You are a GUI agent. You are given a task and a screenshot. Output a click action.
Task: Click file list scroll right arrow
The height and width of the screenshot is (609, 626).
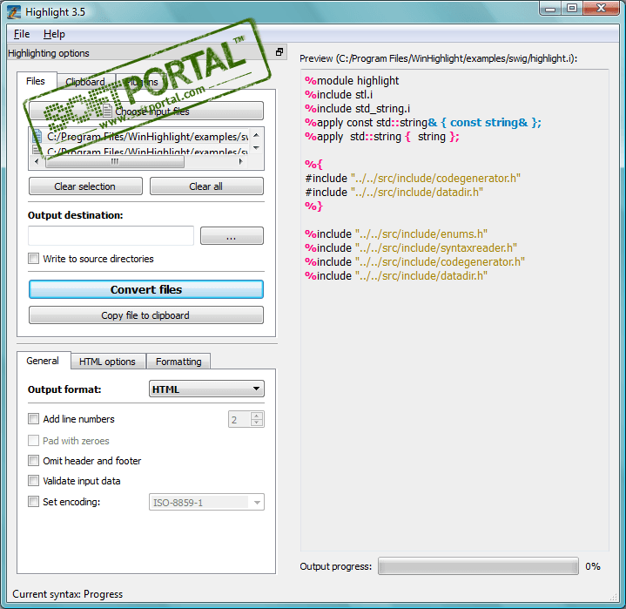pos(241,161)
